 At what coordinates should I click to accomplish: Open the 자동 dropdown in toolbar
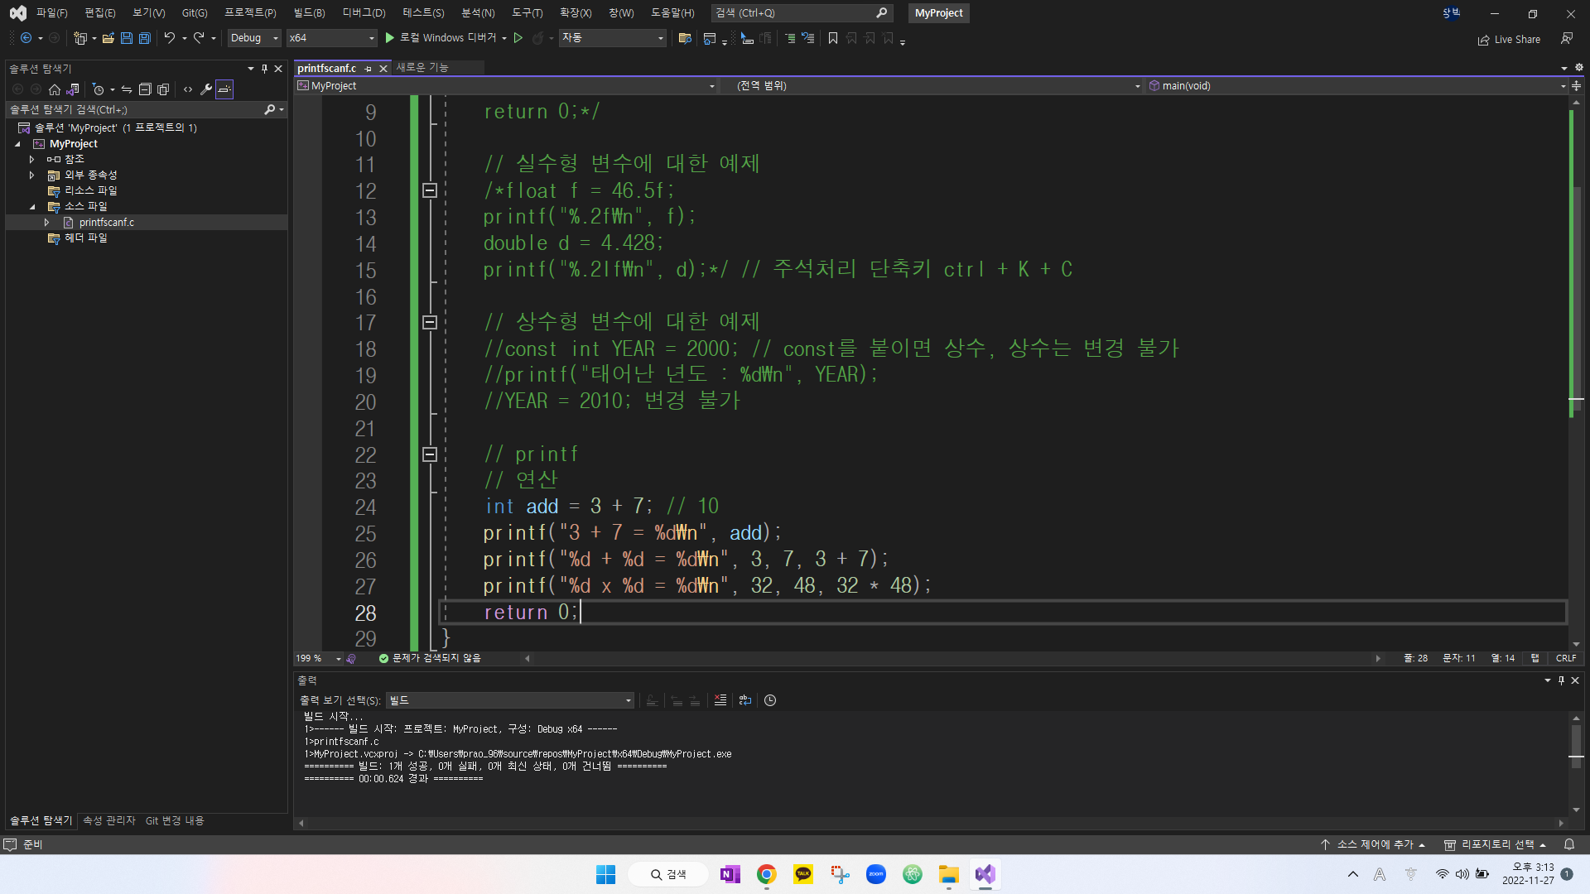point(612,38)
